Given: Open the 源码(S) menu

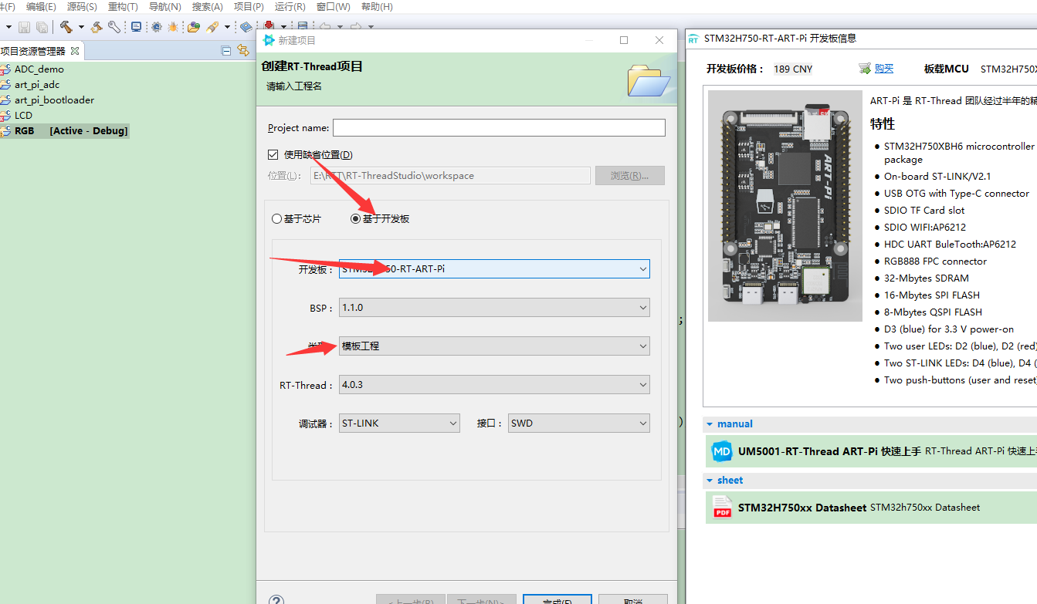Looking at the screenshot, I should pos(82,7).
